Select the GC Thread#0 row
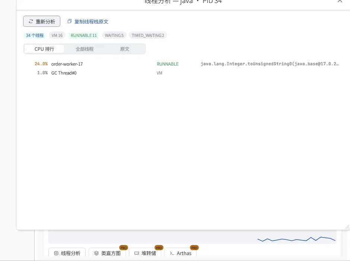The height and width of the screenshot is (261, 350). click(182, 73)
